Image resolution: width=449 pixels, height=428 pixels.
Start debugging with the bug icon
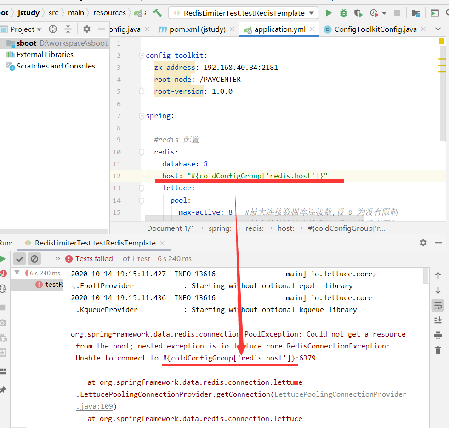click(x=343, y=13)
